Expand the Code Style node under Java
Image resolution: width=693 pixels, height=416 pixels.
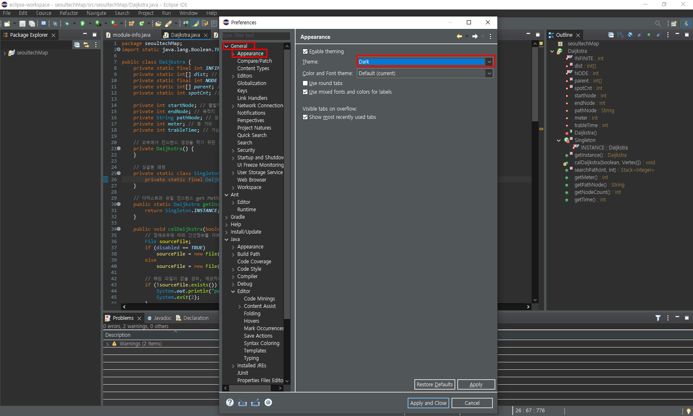pos(233,269)
